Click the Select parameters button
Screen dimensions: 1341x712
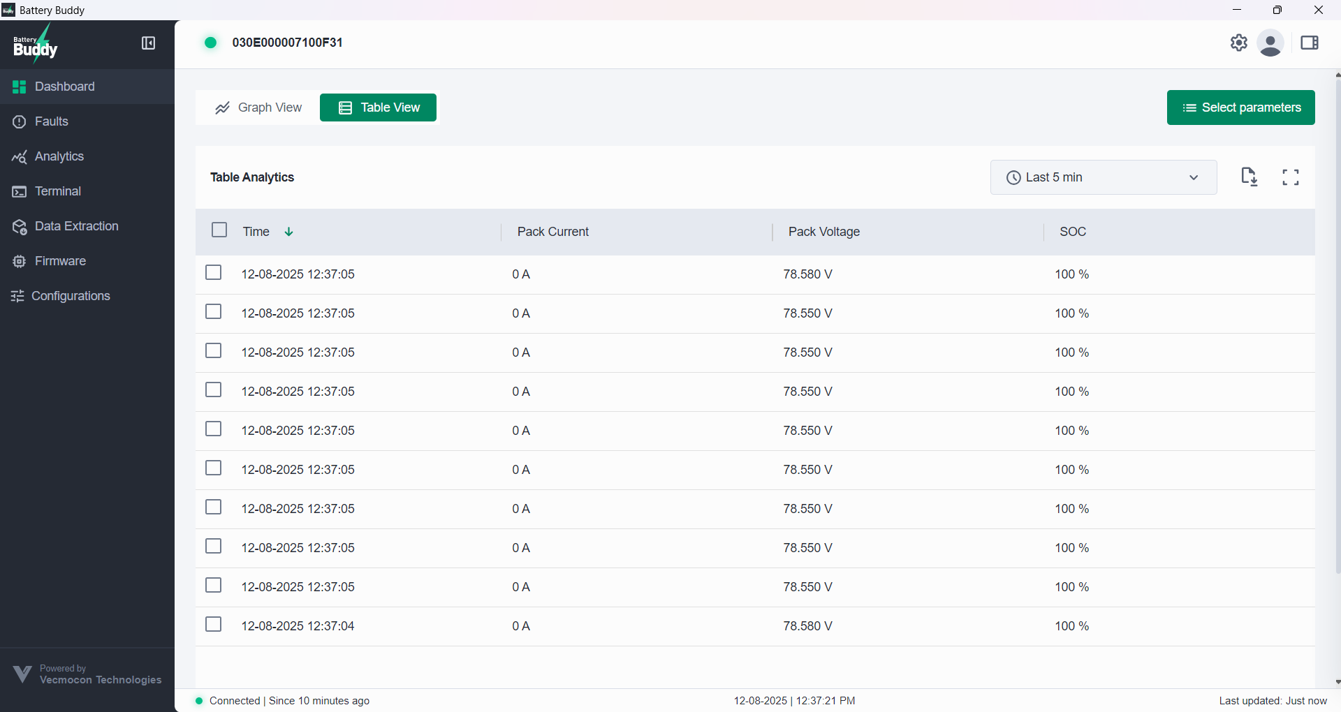click(x=1240, y=107)
